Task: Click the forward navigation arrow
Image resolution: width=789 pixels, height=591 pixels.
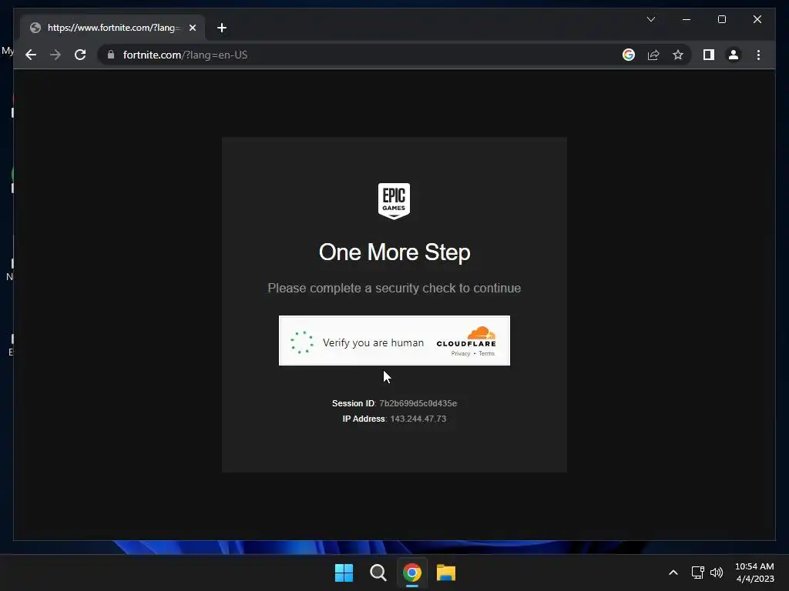Action: pos(55,55)
